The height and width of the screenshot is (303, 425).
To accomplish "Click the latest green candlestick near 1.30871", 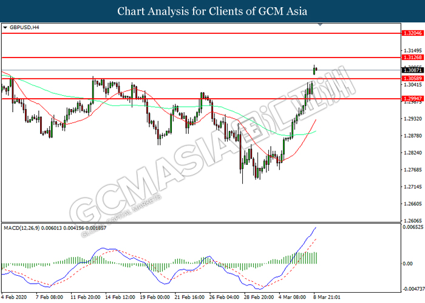I will 314,70.
